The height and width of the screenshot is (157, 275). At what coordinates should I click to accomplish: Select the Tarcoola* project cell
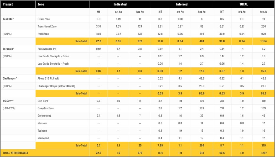point(9,49)
